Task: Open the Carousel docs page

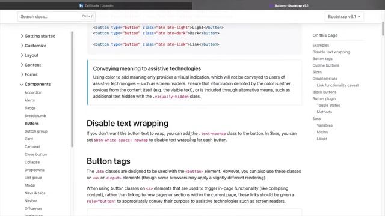Action: point(32,146)
